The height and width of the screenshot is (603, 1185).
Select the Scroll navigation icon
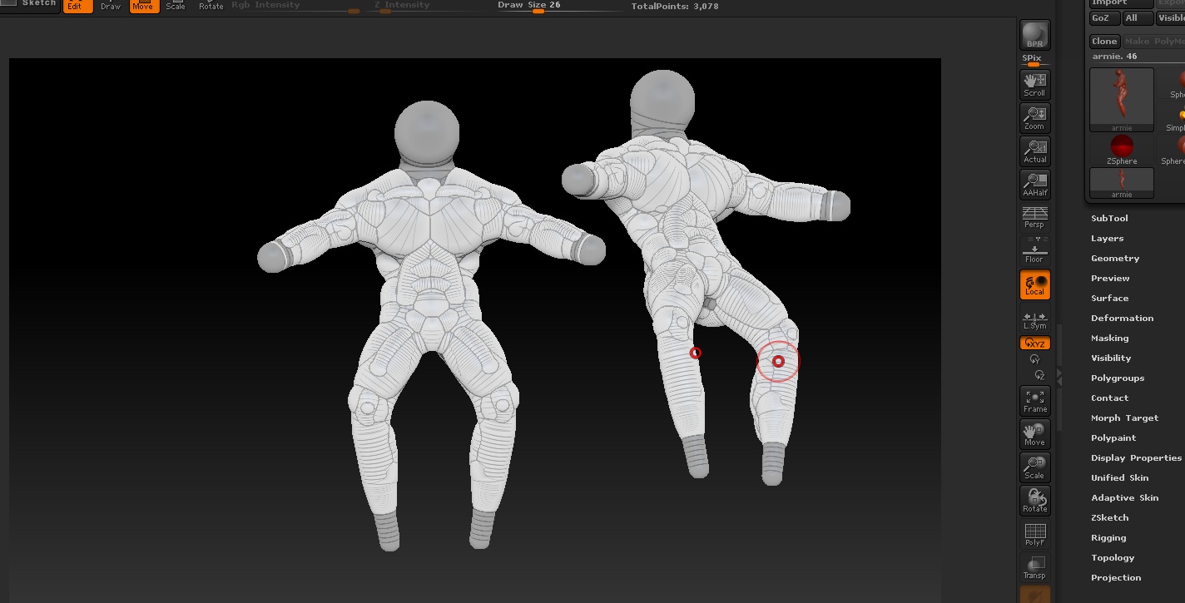point(1034,84)
